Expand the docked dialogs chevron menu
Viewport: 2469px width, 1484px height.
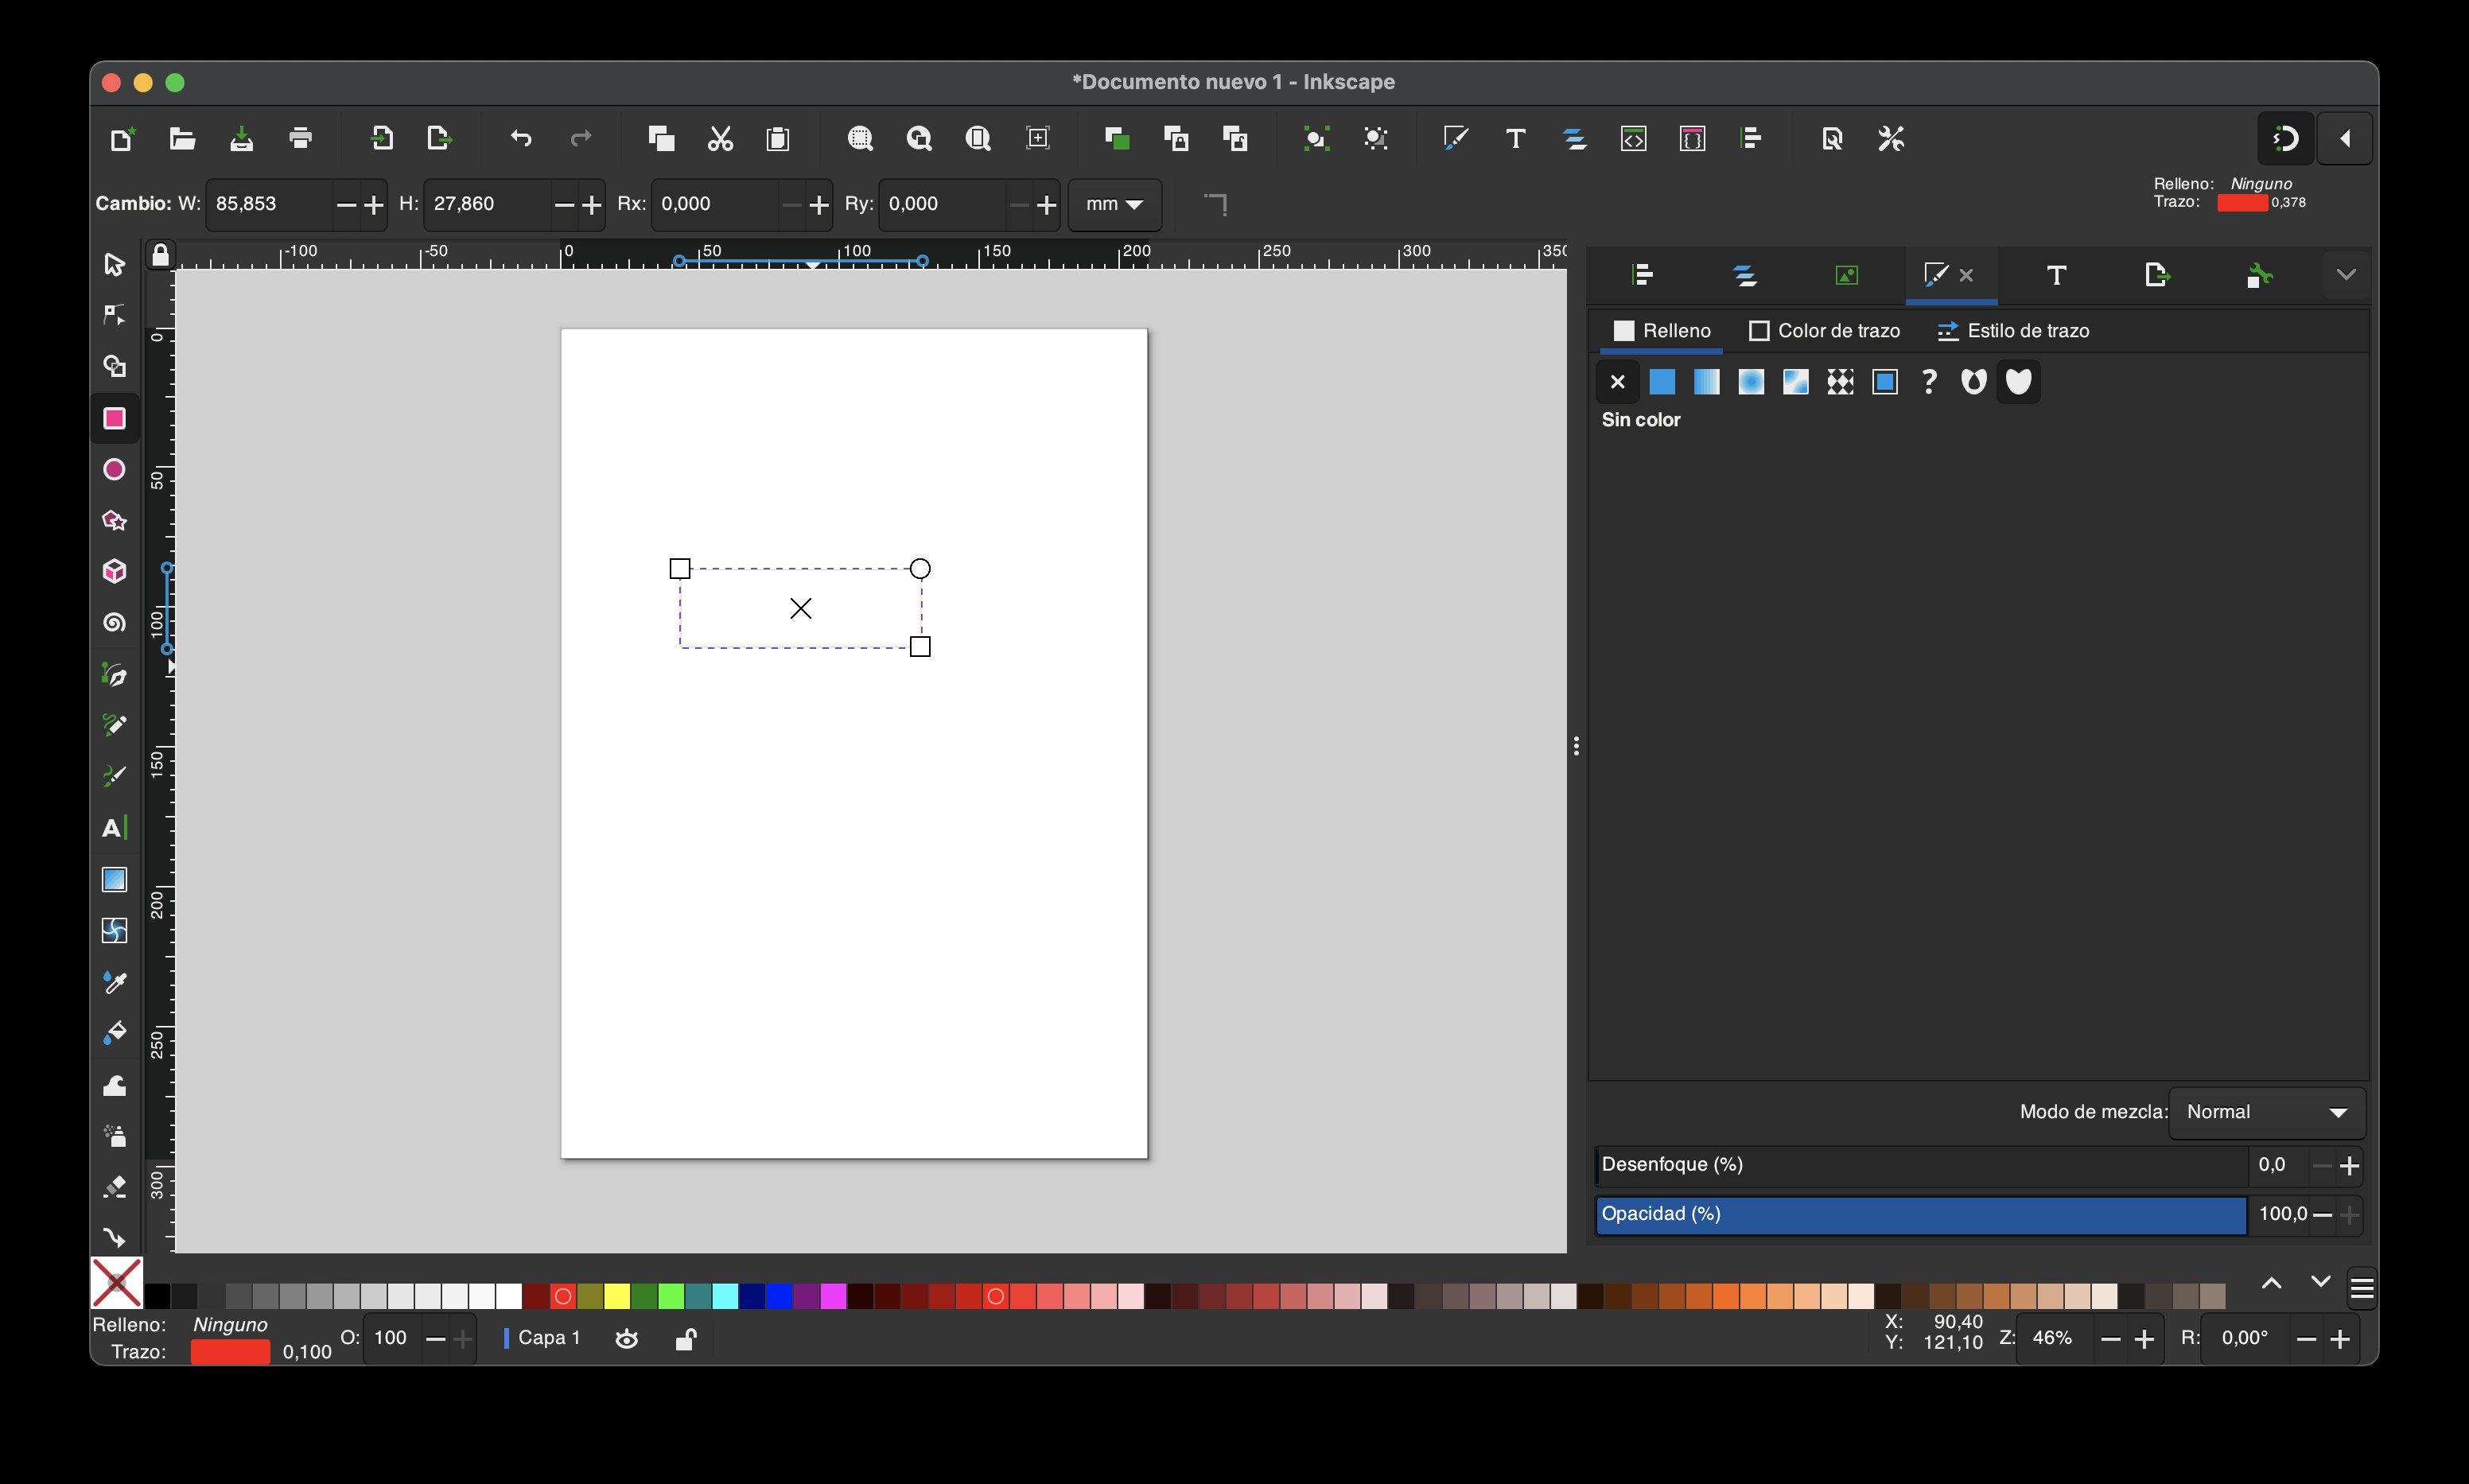pos(2346,275)
